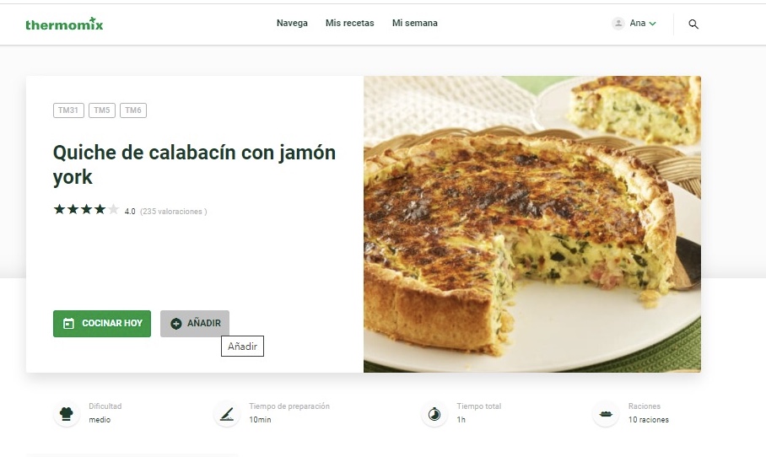
Task: Open the search magnifier icon
Action: [x=693, y=24]
